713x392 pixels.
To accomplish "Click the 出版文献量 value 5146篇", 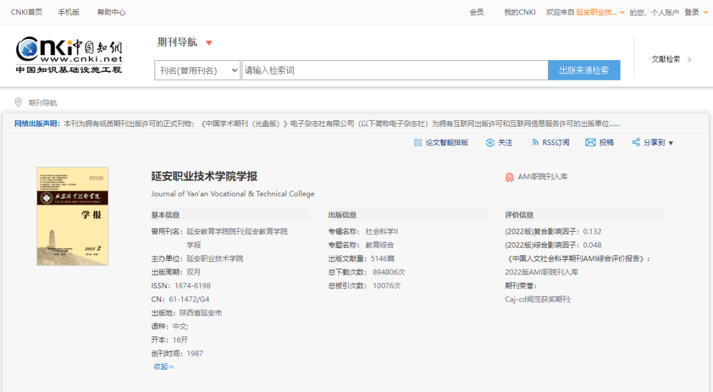I will tap(382, 259).
